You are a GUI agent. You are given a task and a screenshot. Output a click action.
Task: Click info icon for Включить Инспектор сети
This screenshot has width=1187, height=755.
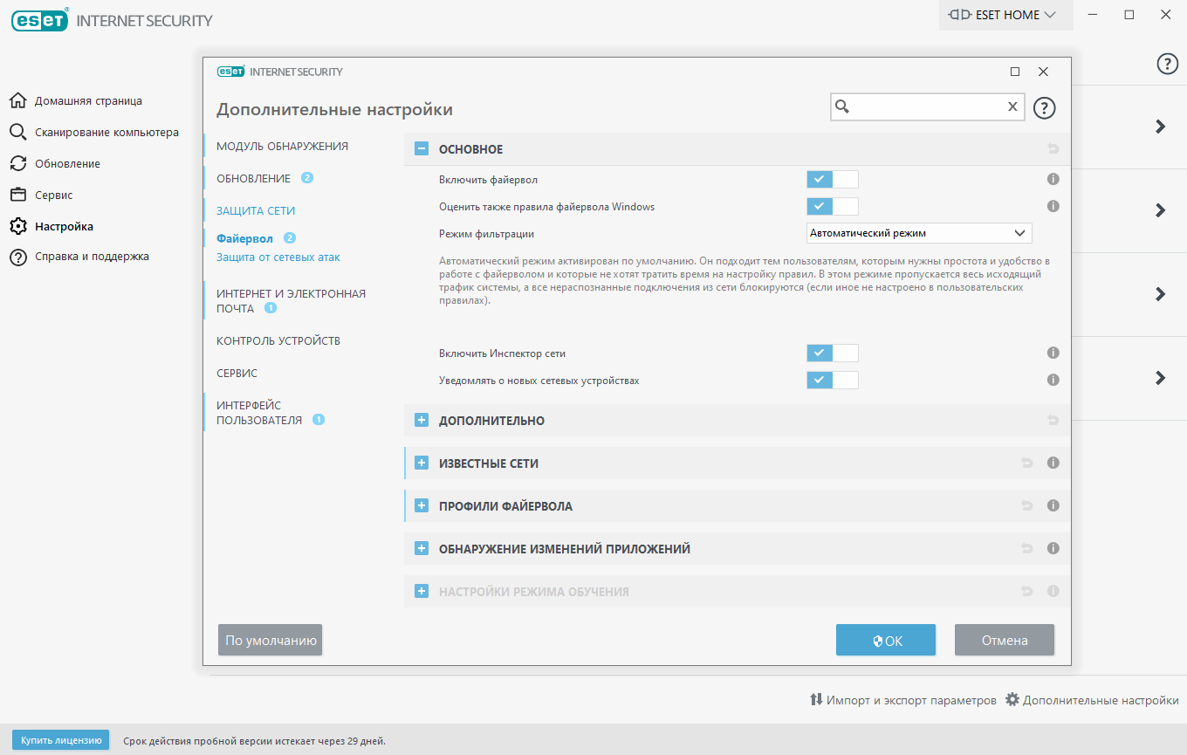pos(1053,353)
